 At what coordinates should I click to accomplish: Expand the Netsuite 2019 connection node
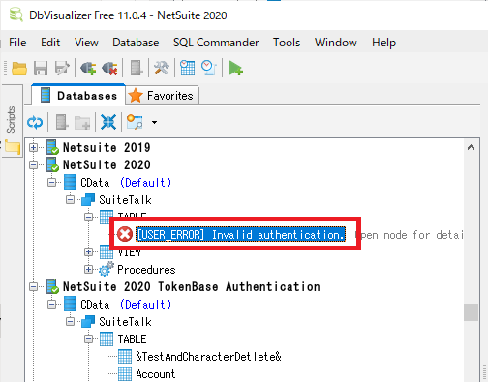33,147
